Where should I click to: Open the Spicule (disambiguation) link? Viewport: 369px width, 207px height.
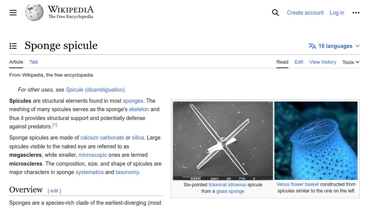click(95, 90)
